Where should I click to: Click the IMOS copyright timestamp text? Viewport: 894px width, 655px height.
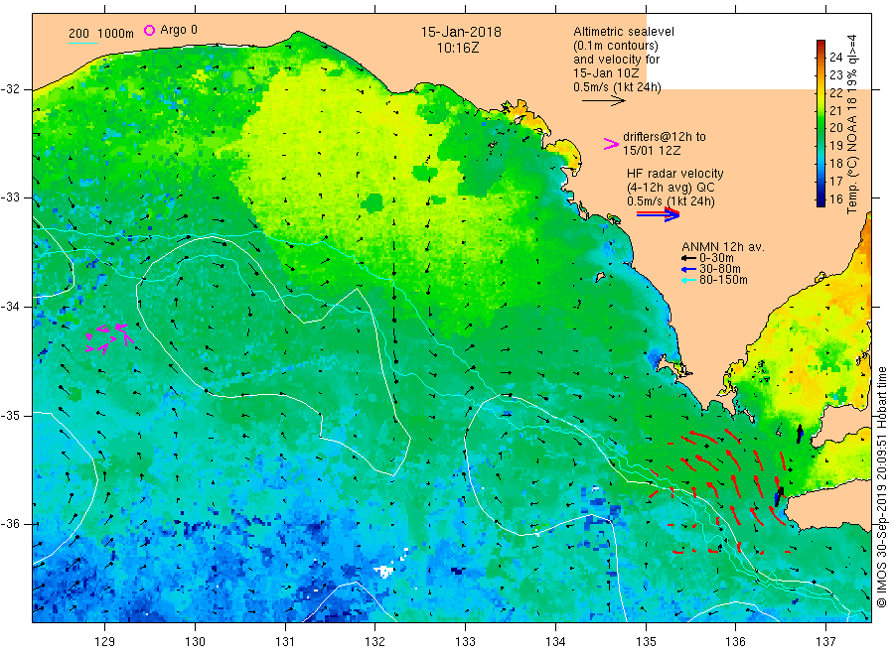[x=882, y=487]
